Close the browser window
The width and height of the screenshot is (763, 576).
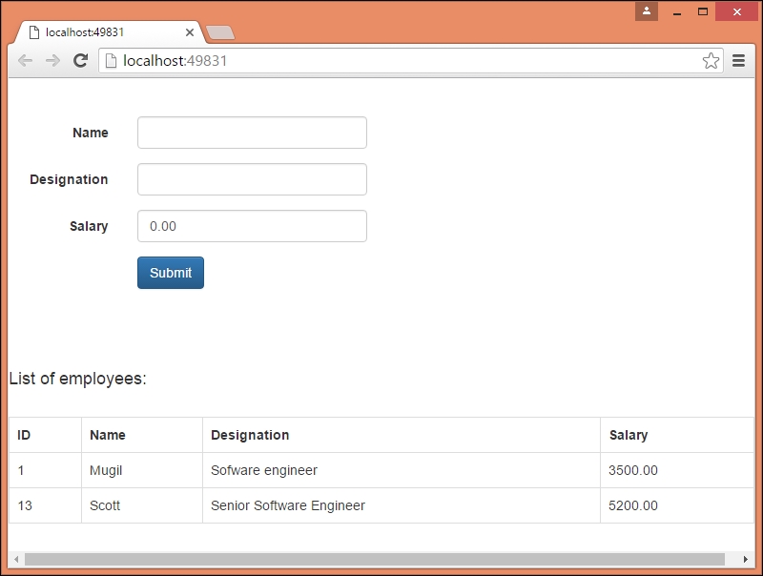(737, 11)
